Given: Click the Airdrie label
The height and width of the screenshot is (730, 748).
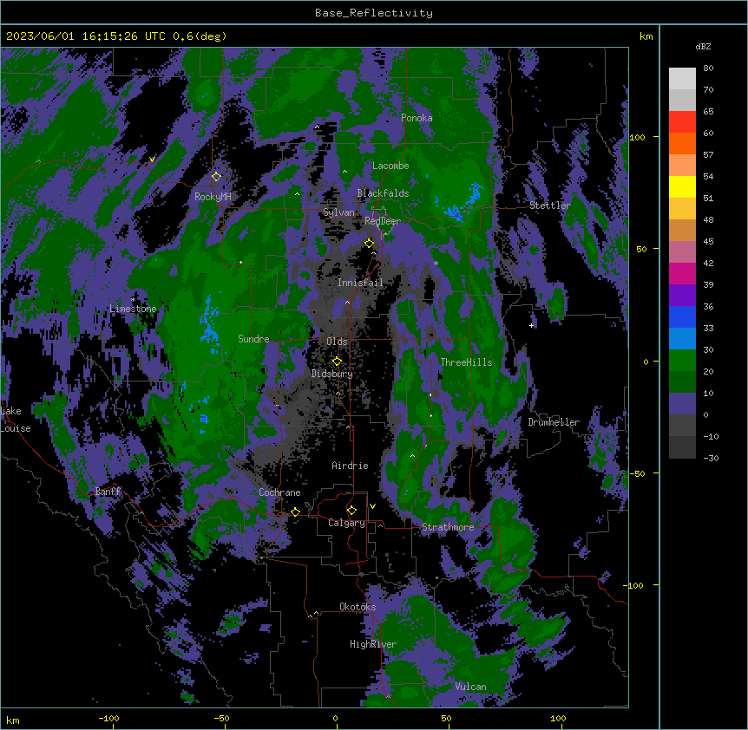Looking at the screenshot, I should tap(351, 466).
